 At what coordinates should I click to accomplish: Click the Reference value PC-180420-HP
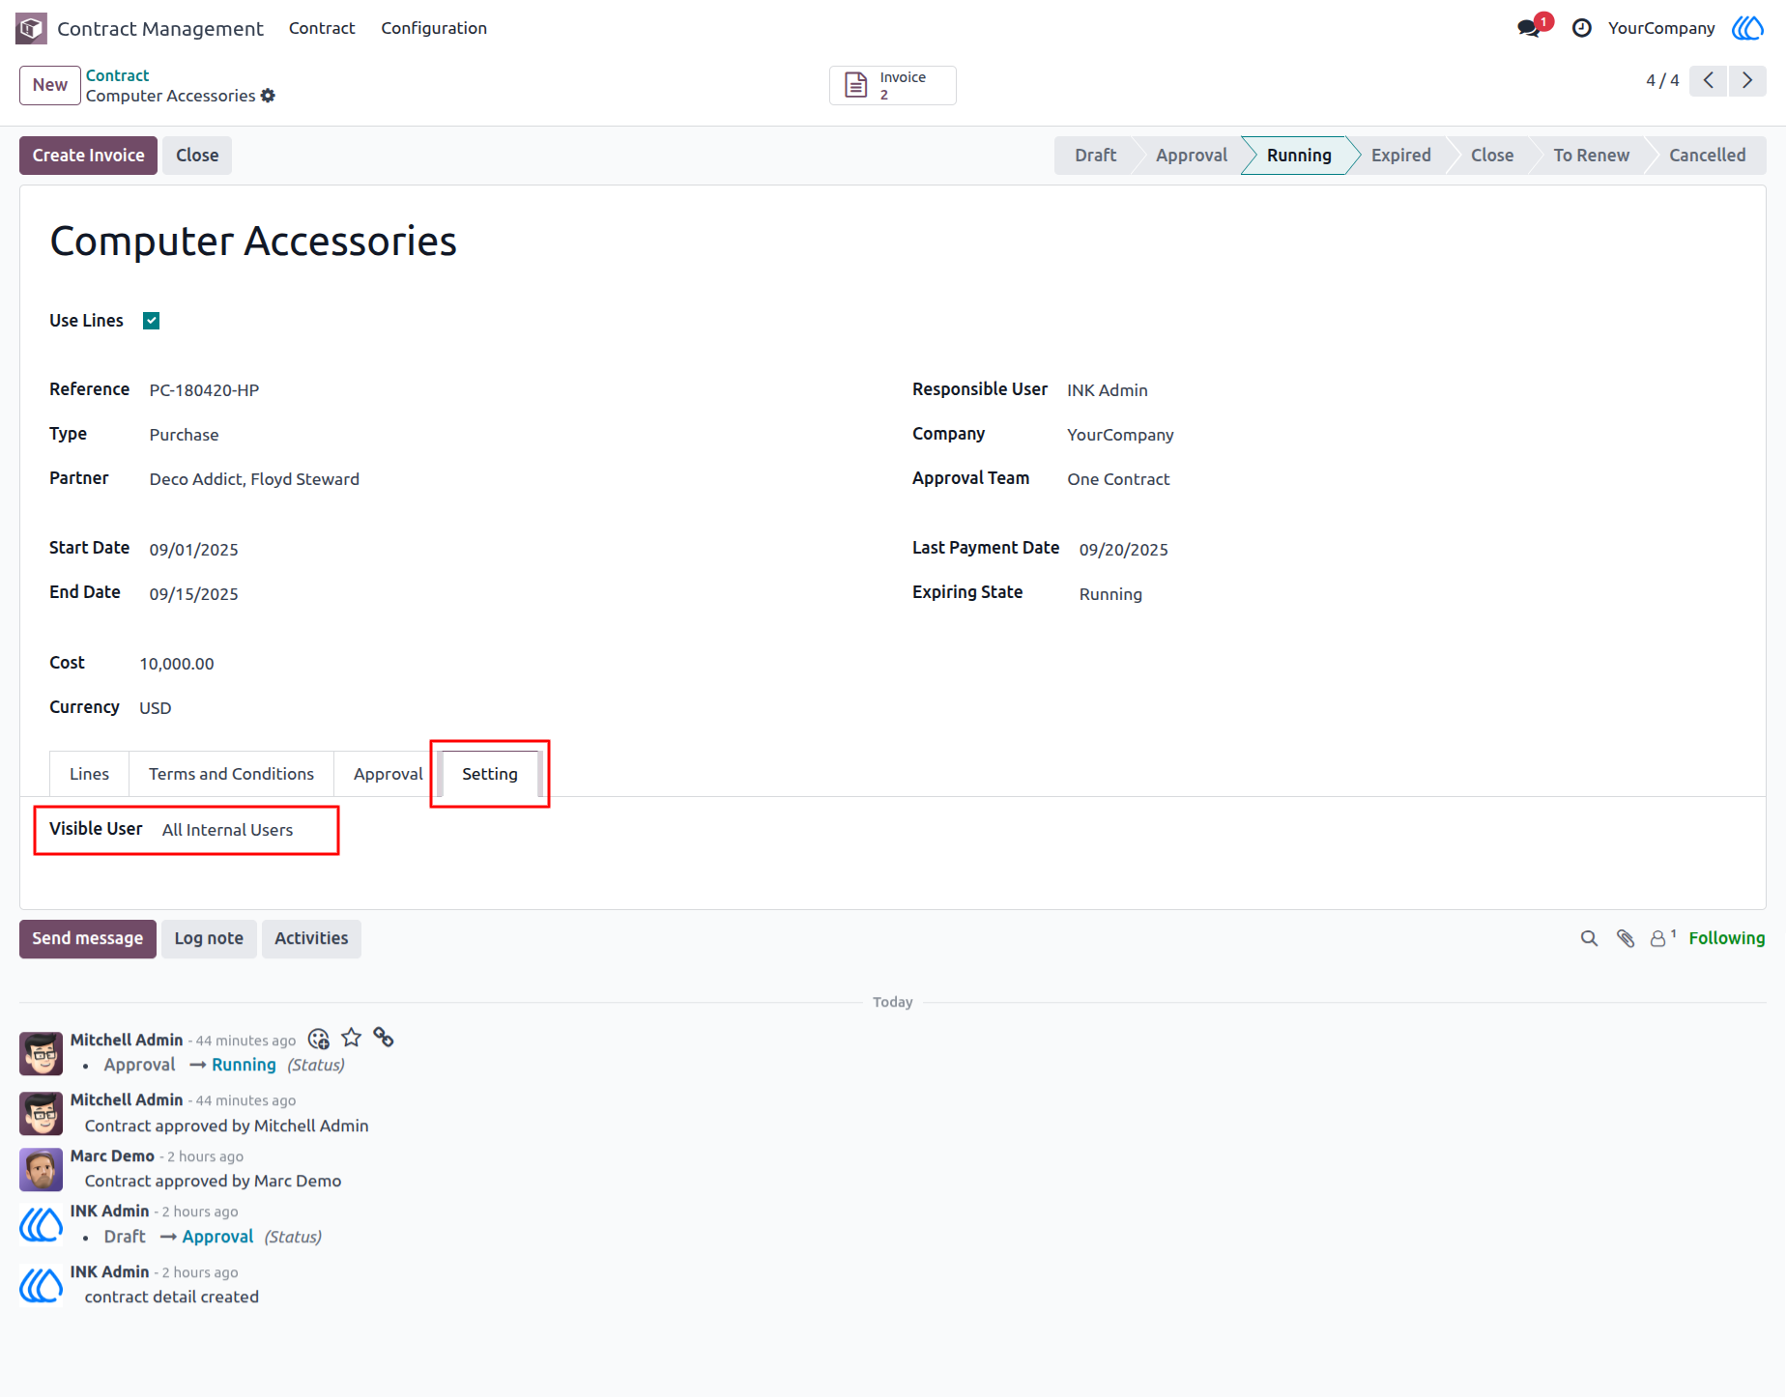204,390
